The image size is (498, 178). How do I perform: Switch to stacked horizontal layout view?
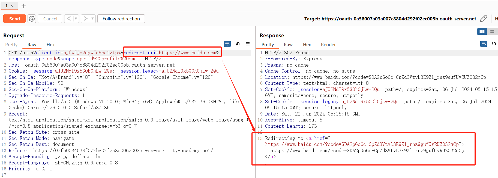coord(492,32)
